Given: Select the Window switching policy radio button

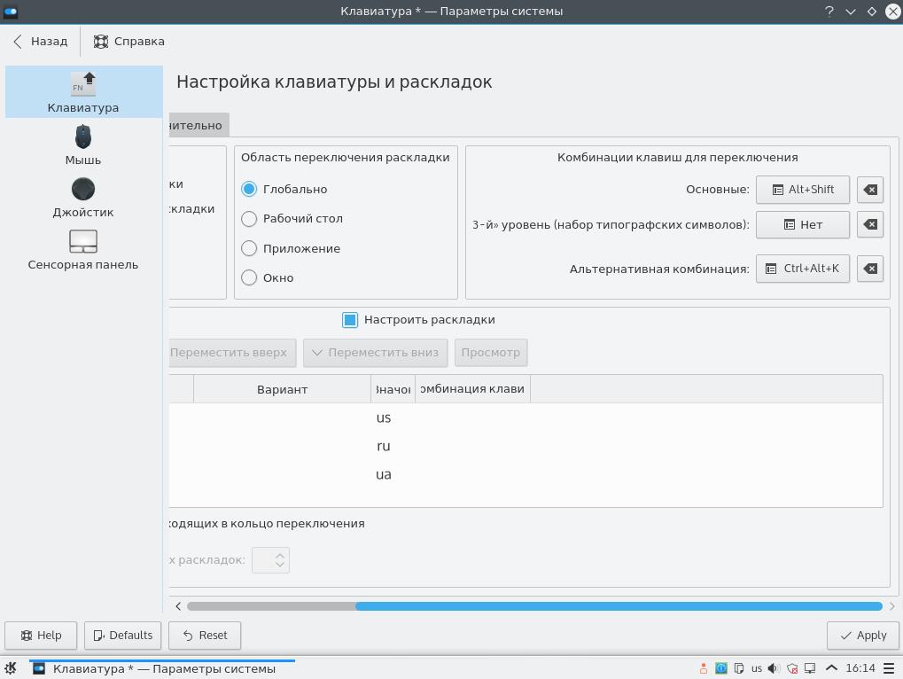Looking at the screenshot, I should (249, 277).
